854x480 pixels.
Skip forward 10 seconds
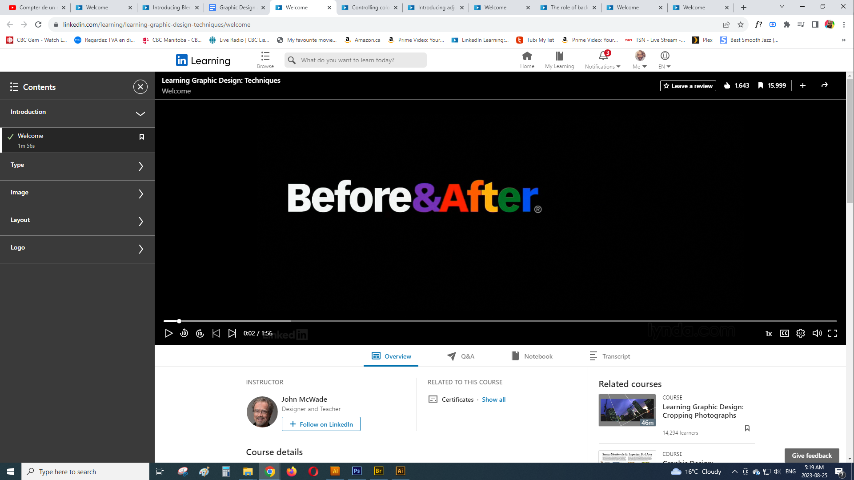[x=200, y=333]
